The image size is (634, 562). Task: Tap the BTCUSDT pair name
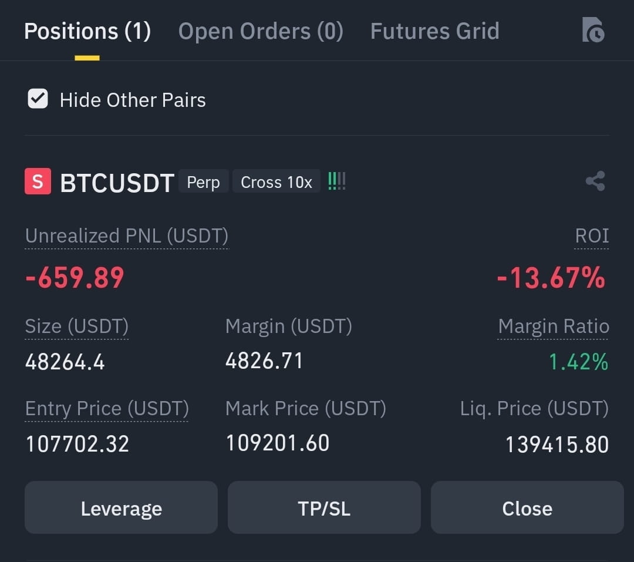pyautogui.click(x=117, y=183)
